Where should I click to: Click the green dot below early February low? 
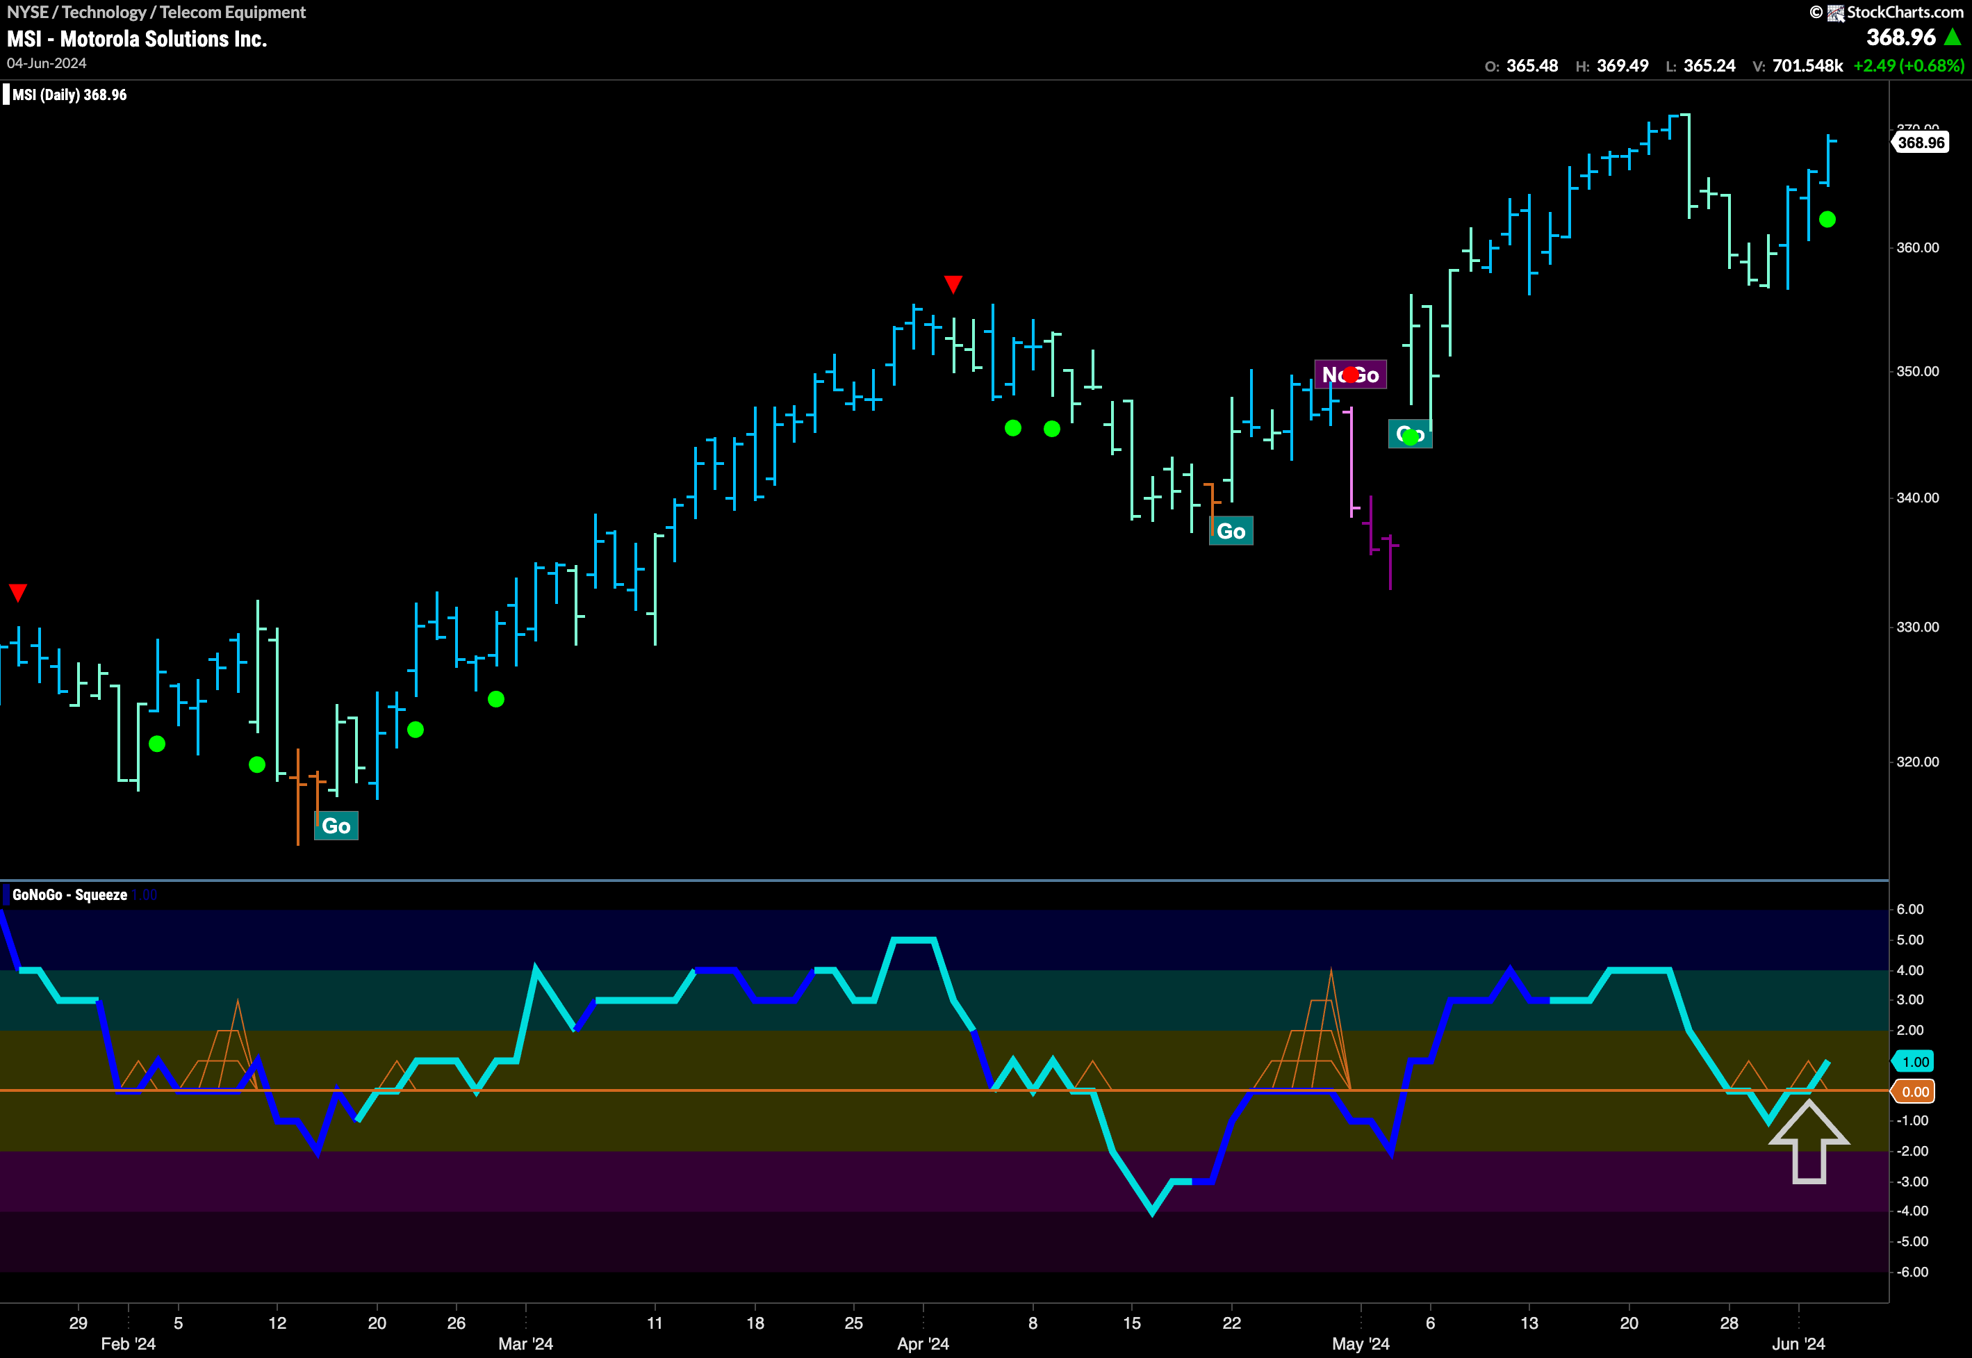tap(156, 744)
